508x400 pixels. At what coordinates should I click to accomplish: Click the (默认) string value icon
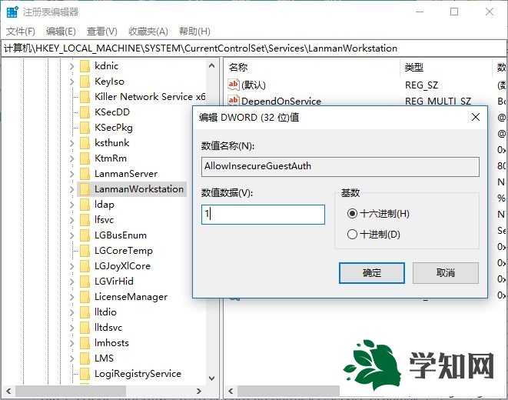234,85
